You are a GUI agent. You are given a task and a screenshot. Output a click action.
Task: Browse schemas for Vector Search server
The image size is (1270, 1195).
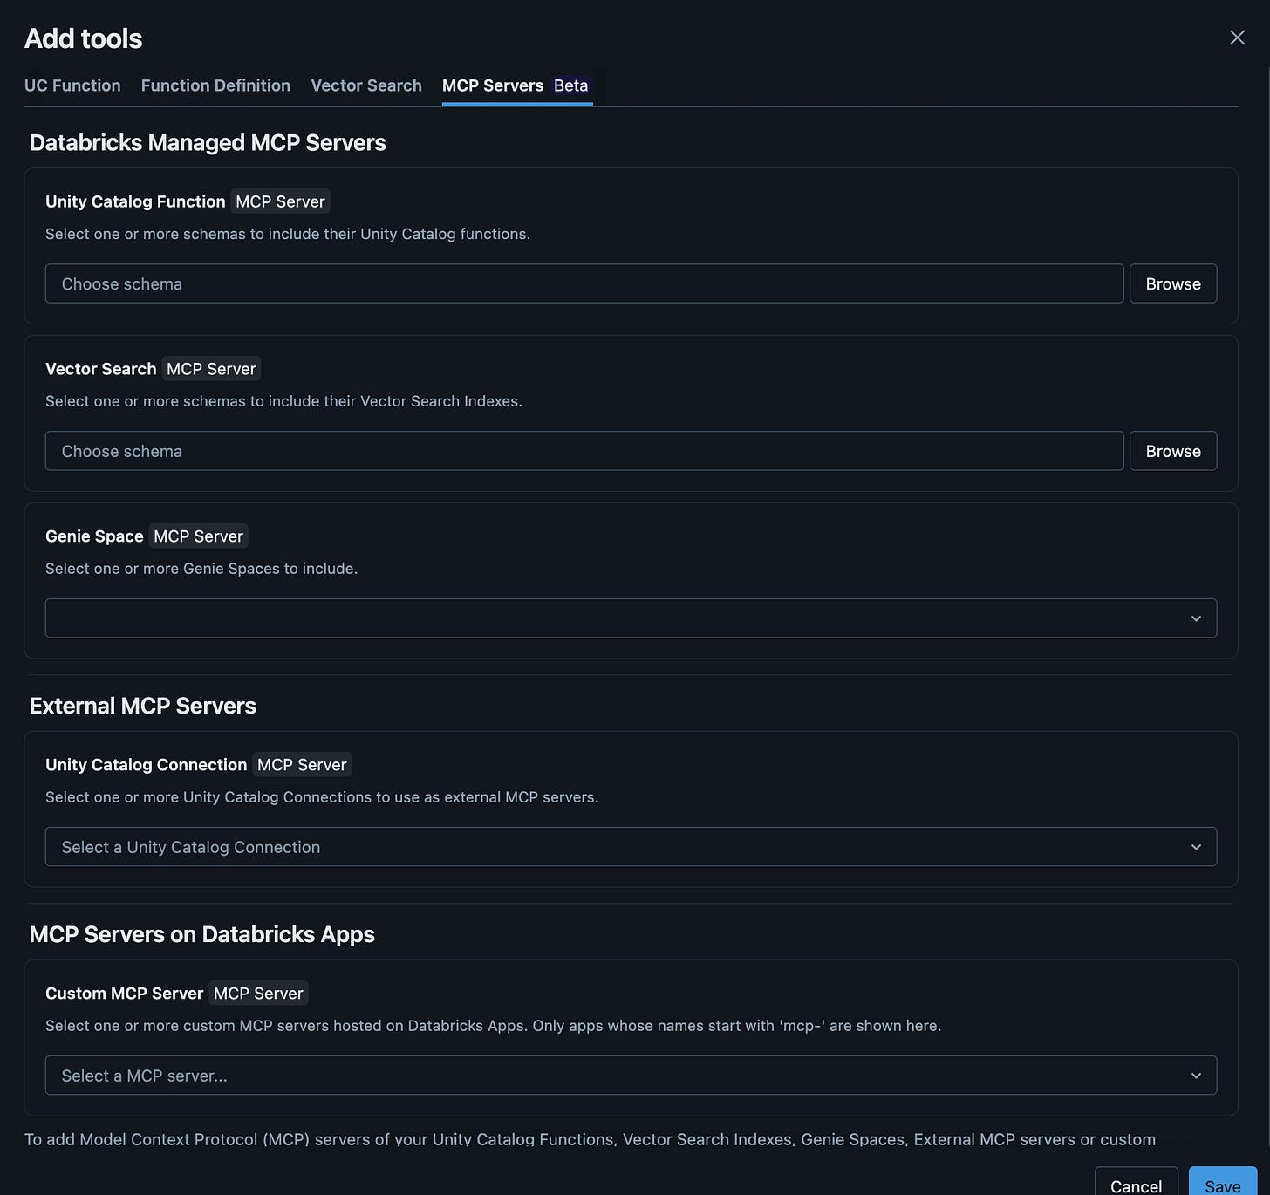pyautogui.click(x=1173, y=451)
